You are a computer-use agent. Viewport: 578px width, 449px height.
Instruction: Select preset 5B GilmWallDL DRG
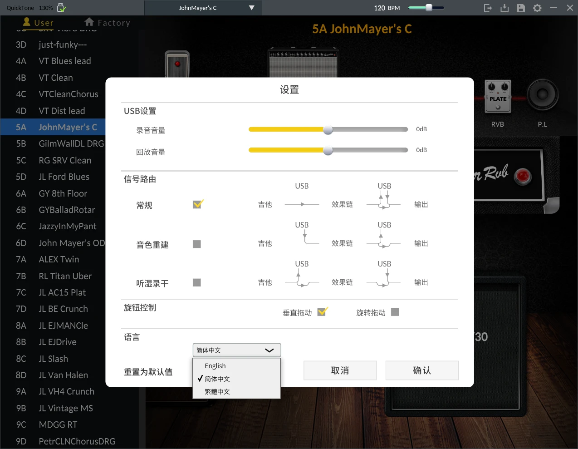[53, 143]
